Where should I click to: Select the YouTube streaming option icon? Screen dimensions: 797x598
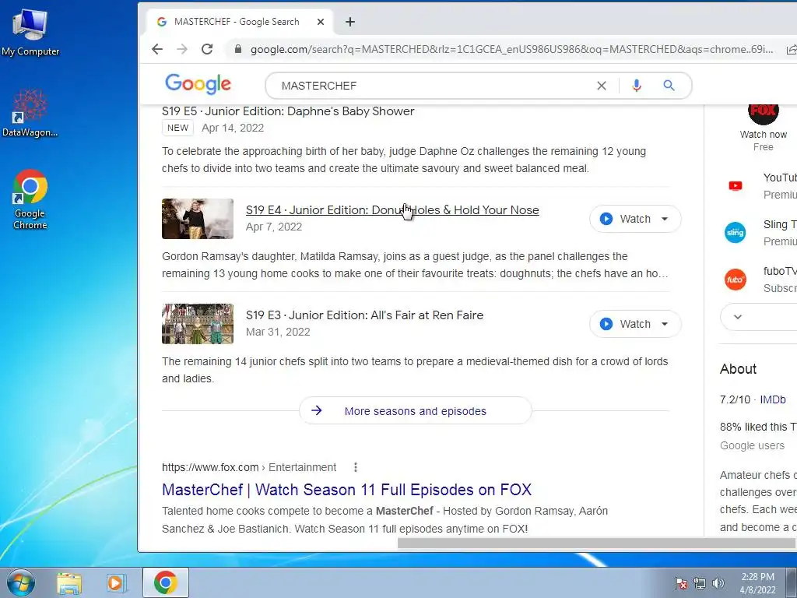[x=735, y=185]
